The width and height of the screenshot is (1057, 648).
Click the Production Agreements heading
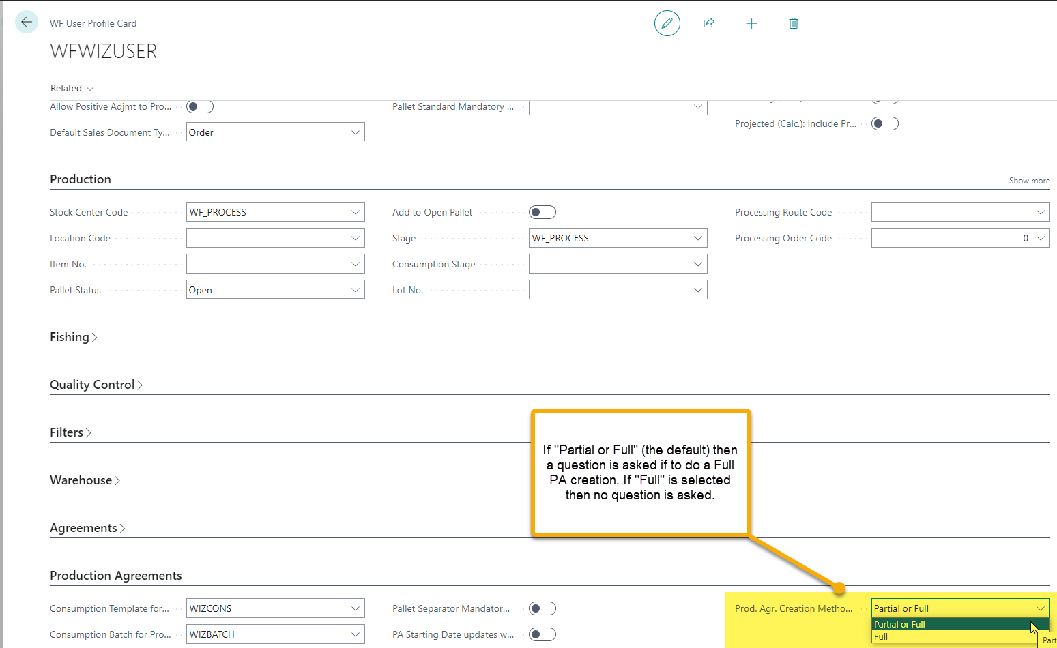pos(116,576)
